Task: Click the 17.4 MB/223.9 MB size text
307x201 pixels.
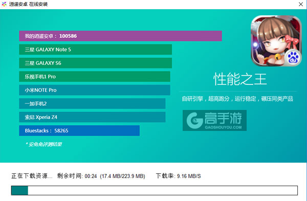Action: click(x=122, y=176)
